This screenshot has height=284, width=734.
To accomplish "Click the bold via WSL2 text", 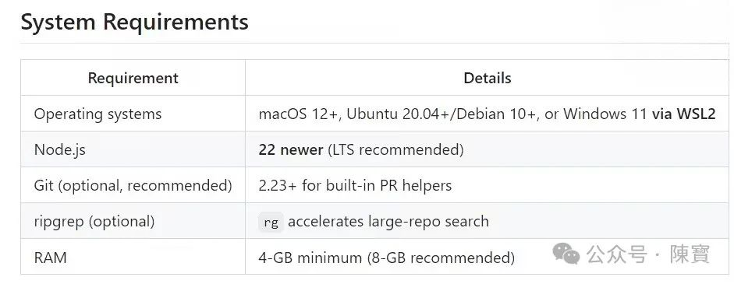I will [684, 114].
